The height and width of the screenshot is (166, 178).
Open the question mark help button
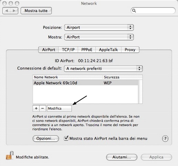tap(165, 139)
